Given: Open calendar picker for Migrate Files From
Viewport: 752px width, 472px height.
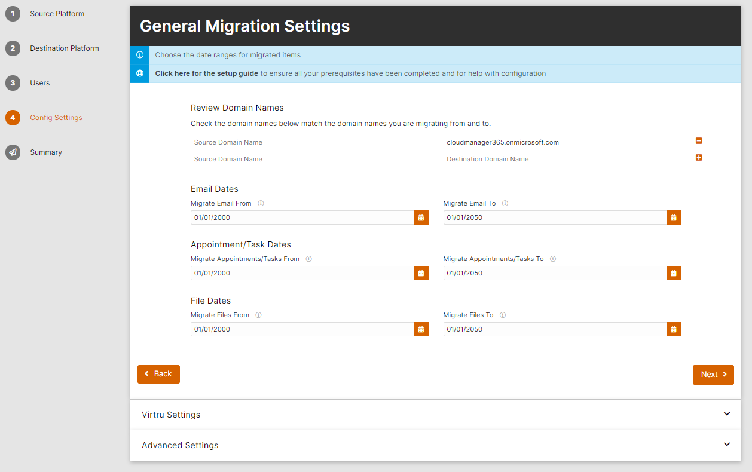Looking at the screenshot, I should (421, 329).
